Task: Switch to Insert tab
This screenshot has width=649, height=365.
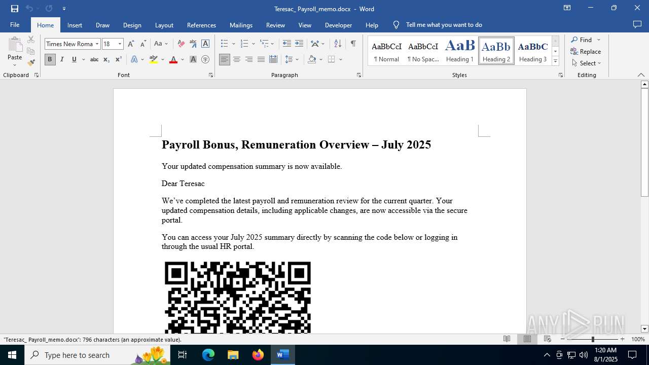Action: point(75,25)
